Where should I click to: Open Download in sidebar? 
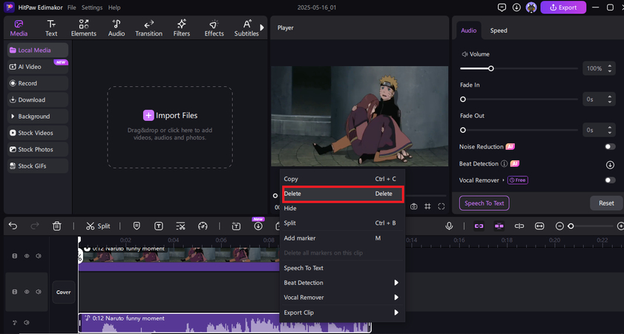point(38,100)
